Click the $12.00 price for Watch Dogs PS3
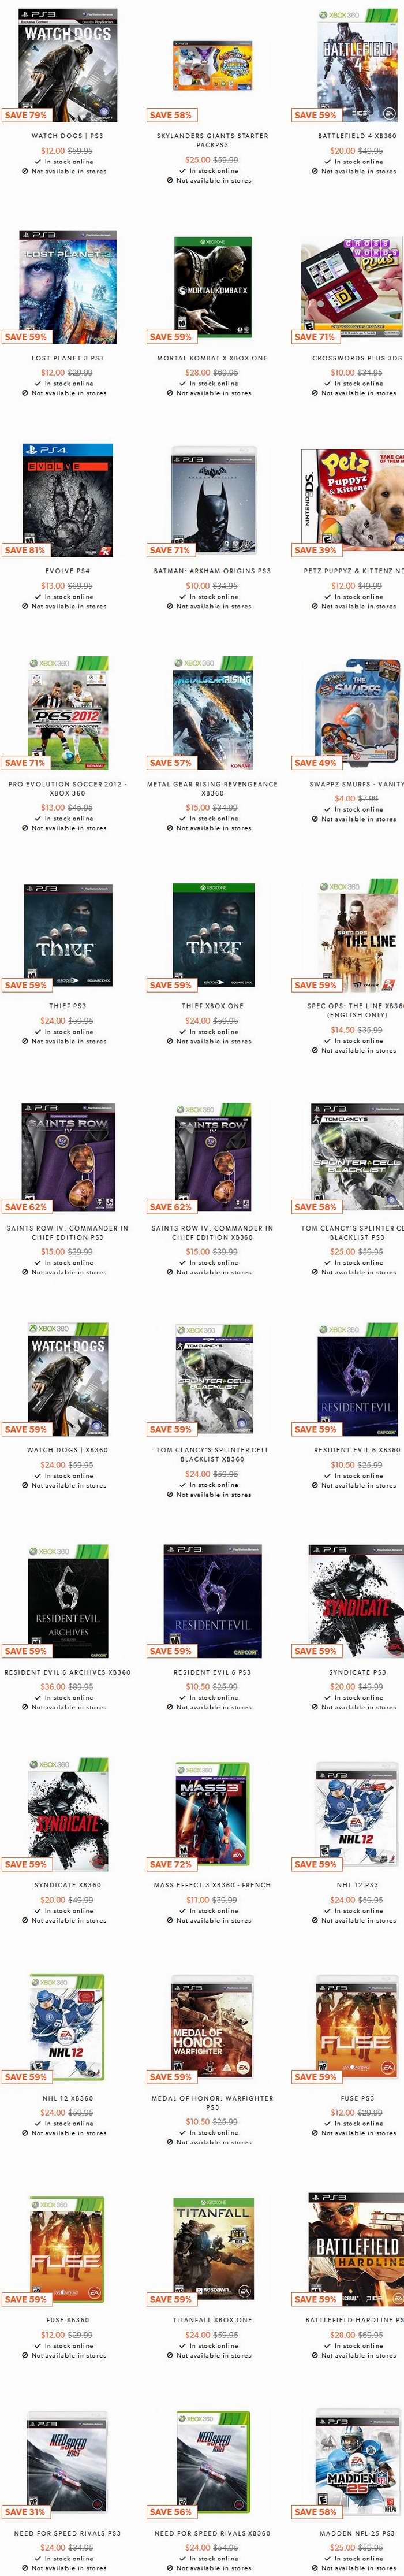Viewport: 404px width, 2576px height. 52,150
